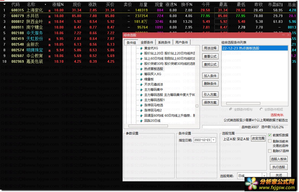Open the 选股周期 日线 dropdown
Image resolution: width=299 pixels, height=192 pixels.
click(264, 176)
